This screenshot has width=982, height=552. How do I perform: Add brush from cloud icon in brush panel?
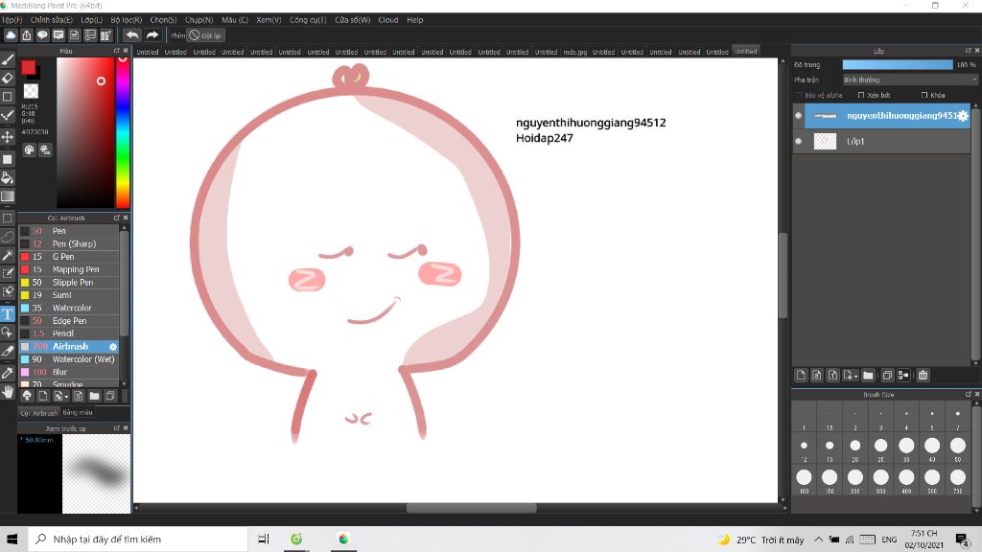(27, 396)
